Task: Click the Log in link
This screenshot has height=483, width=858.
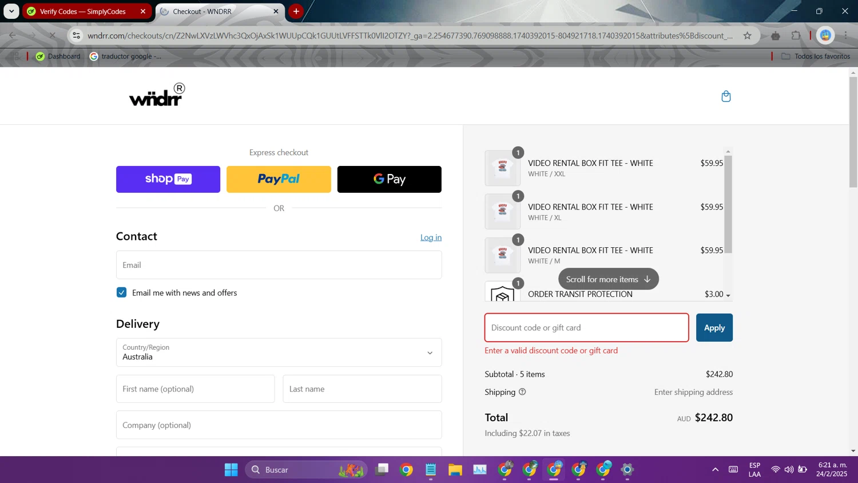Action: click(x=431, y=237)
